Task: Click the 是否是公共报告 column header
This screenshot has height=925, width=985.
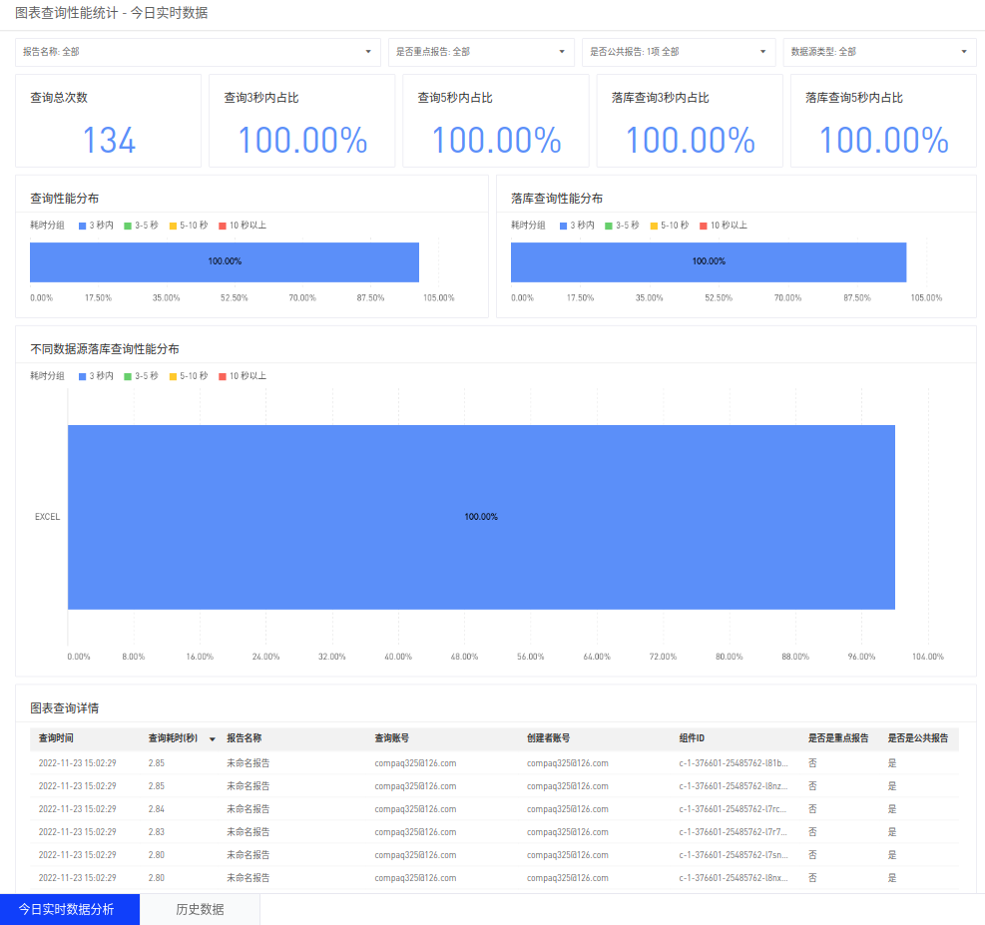Action: click(x=918, y=738)
